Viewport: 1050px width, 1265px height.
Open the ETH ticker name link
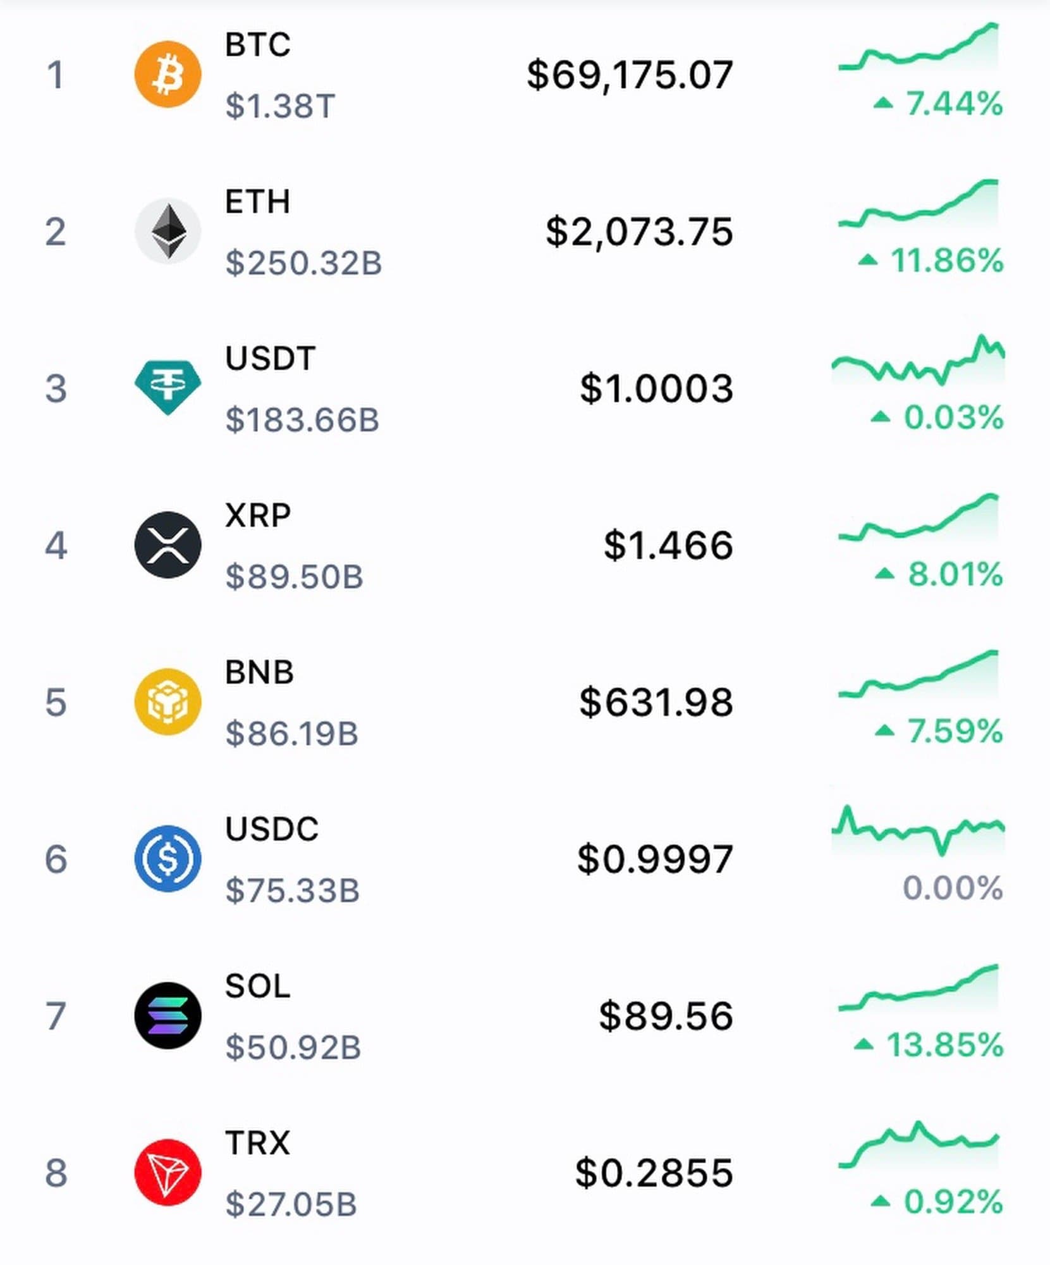(x=257, y=202)
